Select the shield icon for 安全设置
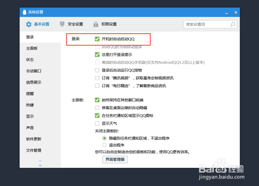 tap(62, 24)
